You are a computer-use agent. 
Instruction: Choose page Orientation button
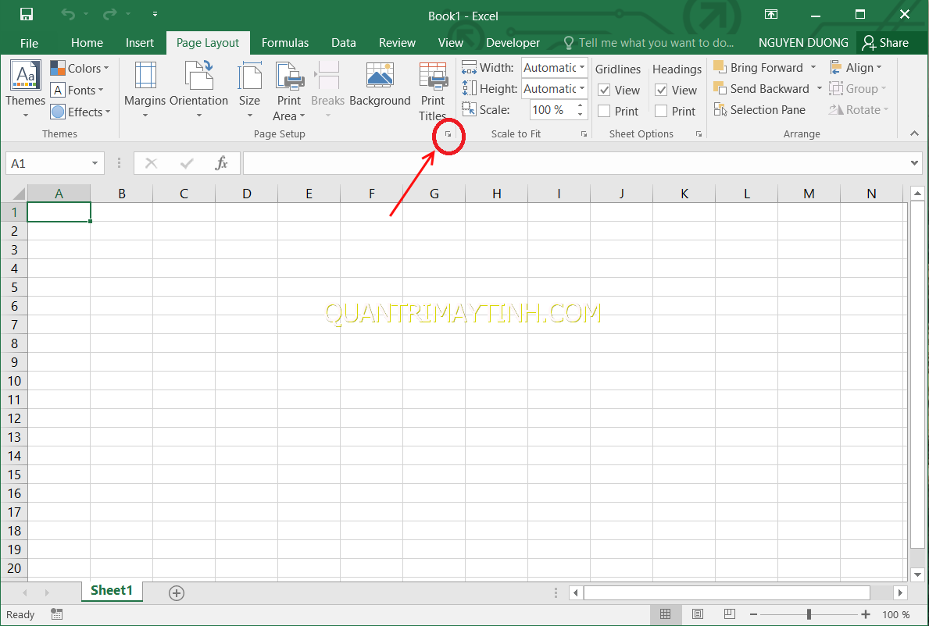coord(199,89)
